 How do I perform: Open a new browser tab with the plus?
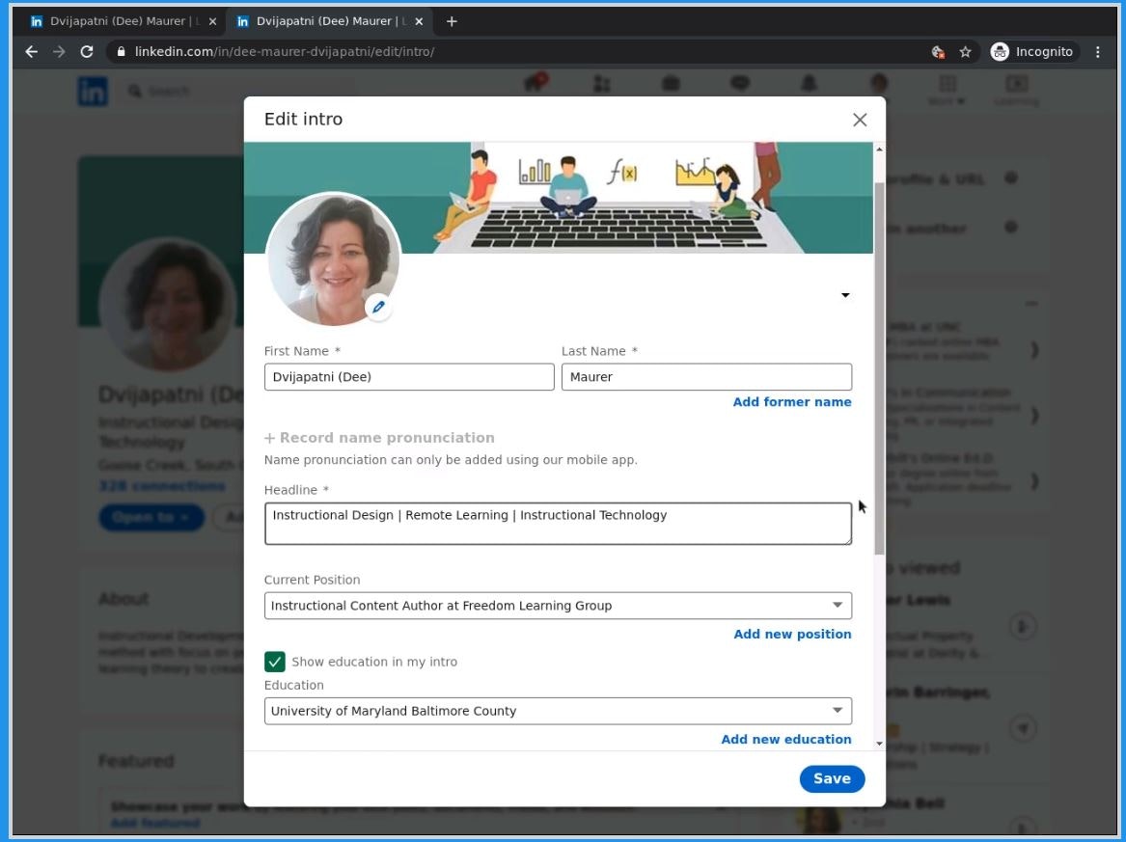point(451,21)
